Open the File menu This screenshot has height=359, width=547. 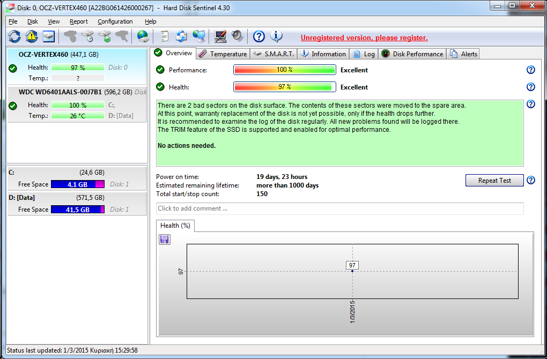(x=13, y=21)
